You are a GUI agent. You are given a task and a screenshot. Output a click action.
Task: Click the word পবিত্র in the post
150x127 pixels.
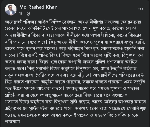(44, 55)
